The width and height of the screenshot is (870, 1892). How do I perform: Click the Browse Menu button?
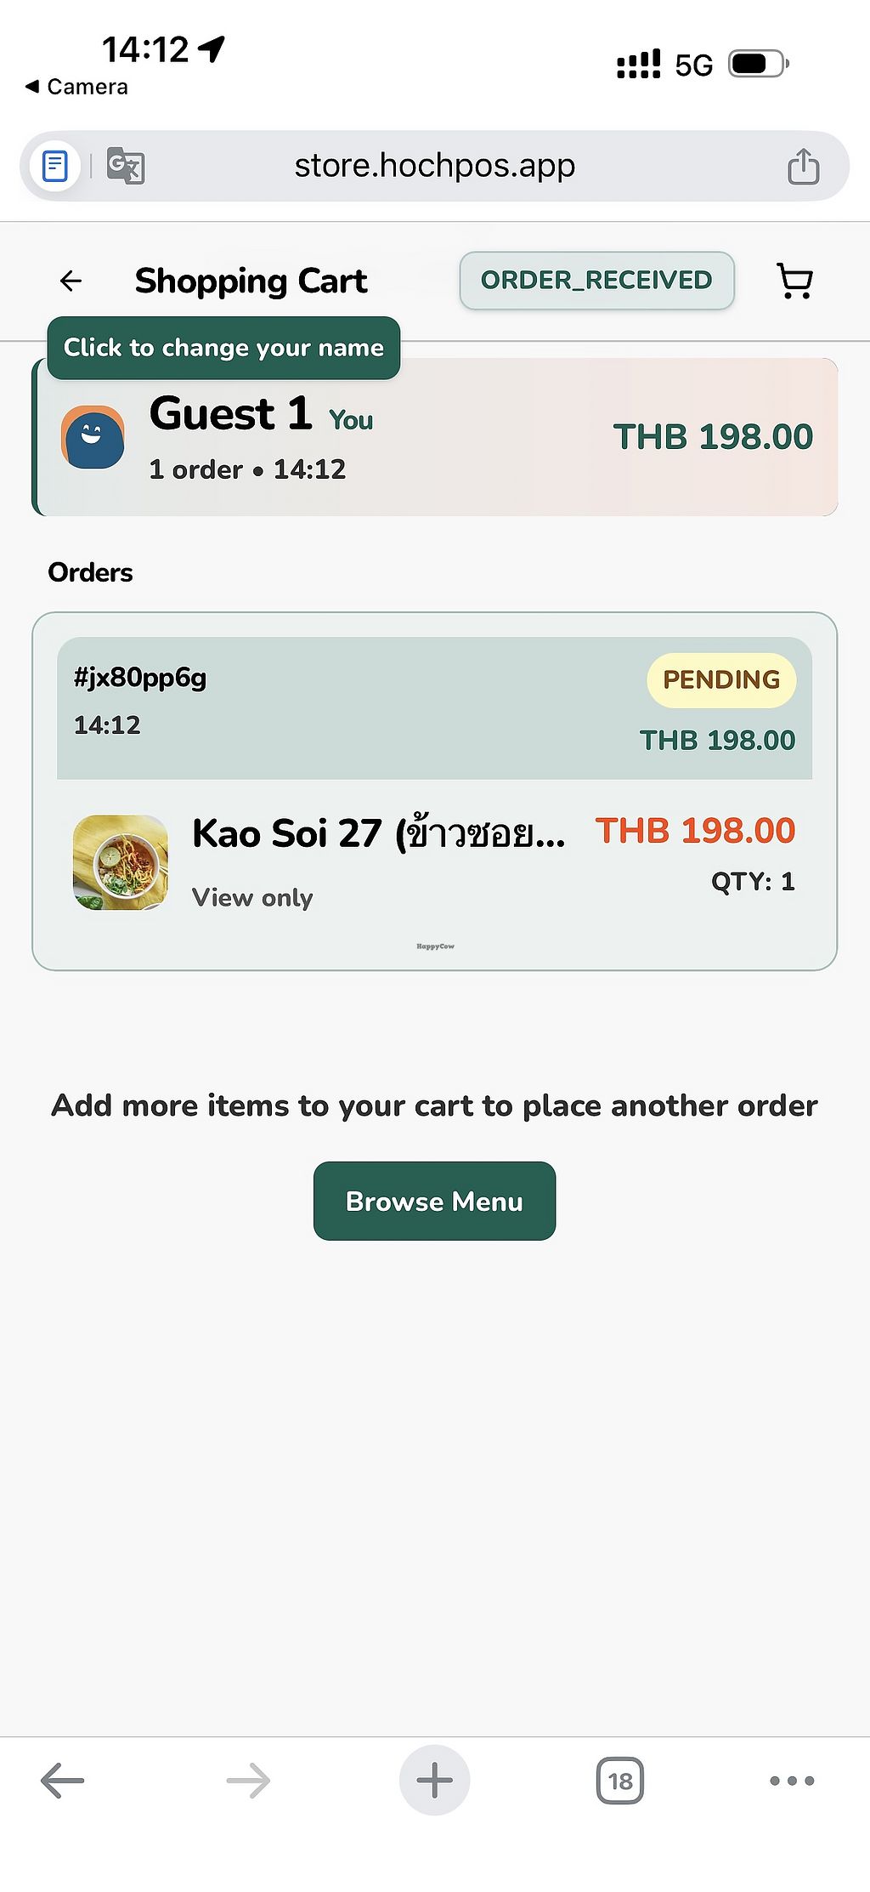(x=434, y=1201)
